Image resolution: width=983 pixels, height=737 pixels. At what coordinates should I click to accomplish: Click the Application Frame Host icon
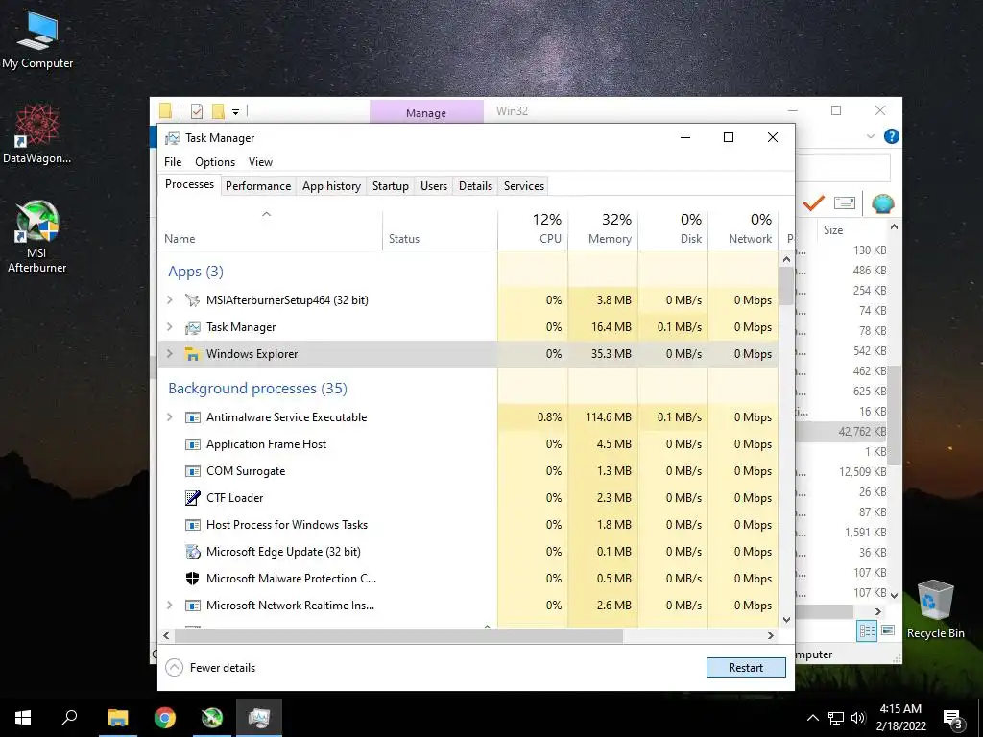[x=192, y=444]
